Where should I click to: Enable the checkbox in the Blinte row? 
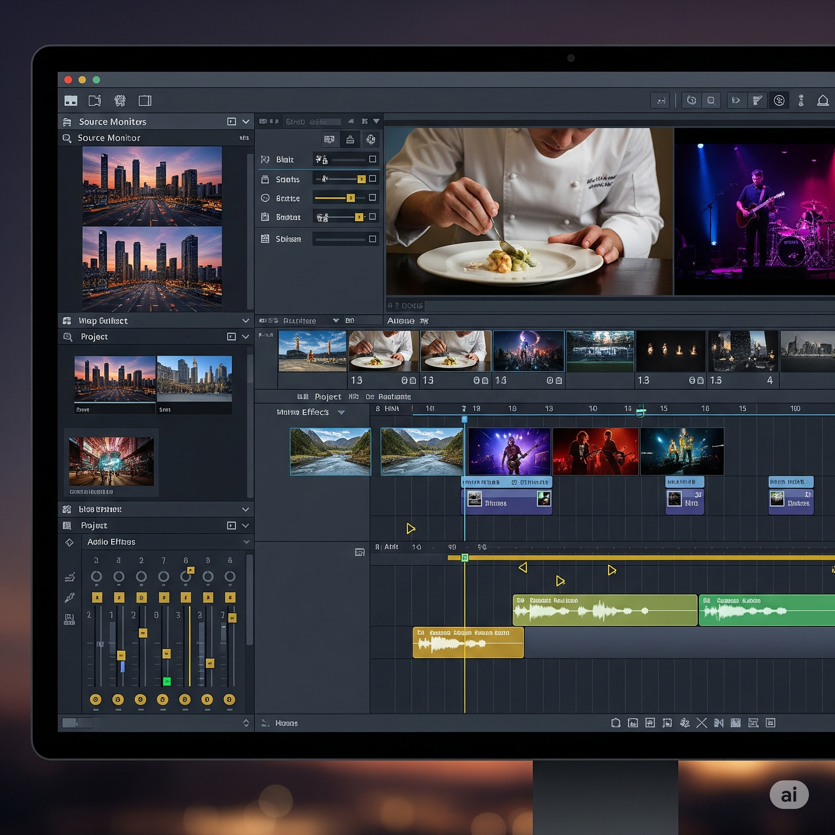(372, 159)
